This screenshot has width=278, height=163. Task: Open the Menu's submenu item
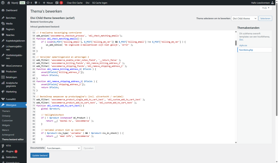[x=6, y=130]
